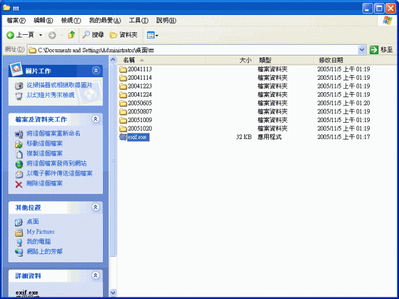Viewport: 399px width, 299px height.
Task: Click the 應用程式 type cell
Action: tap(269, 137)
